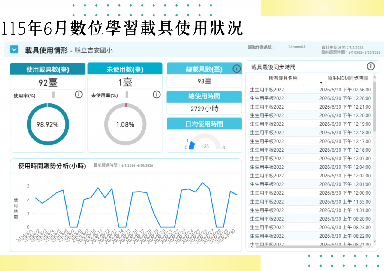Click the 93臺 total value

point(204,81)
